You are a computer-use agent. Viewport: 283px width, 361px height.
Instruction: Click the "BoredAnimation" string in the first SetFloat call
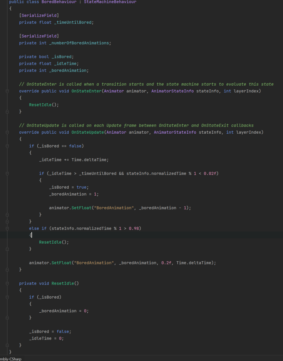point(114,208)
